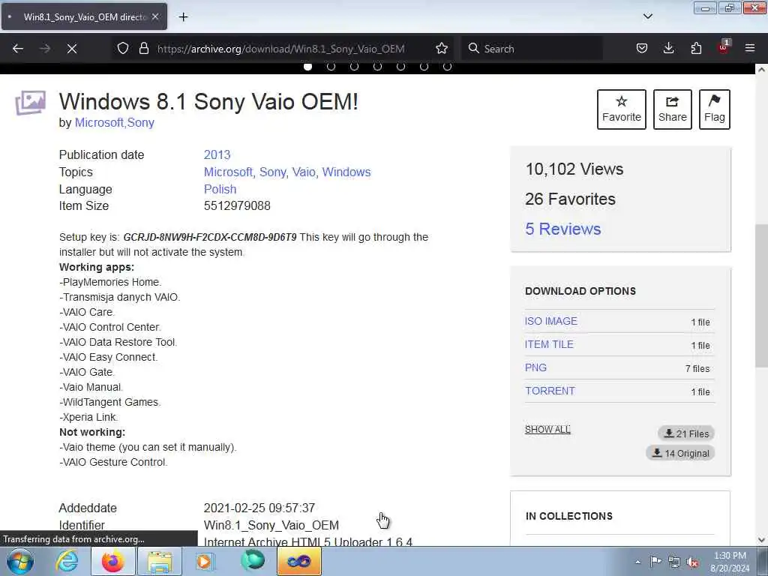Open the 2013 publication date link
Image resolution: width=768 pixels, height=576 pixels.
[217, 154]
